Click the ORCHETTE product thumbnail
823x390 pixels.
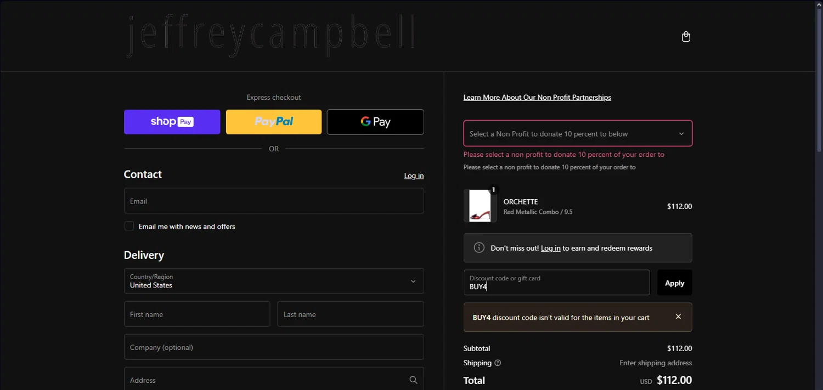pos(480,206)
